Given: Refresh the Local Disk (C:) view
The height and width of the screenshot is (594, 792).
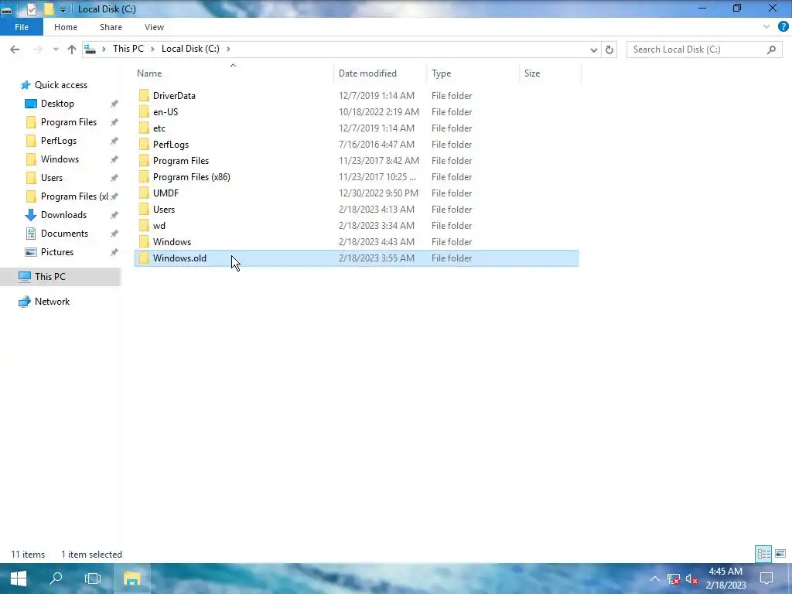Looking at the screenshot, I should click(609, 49).
